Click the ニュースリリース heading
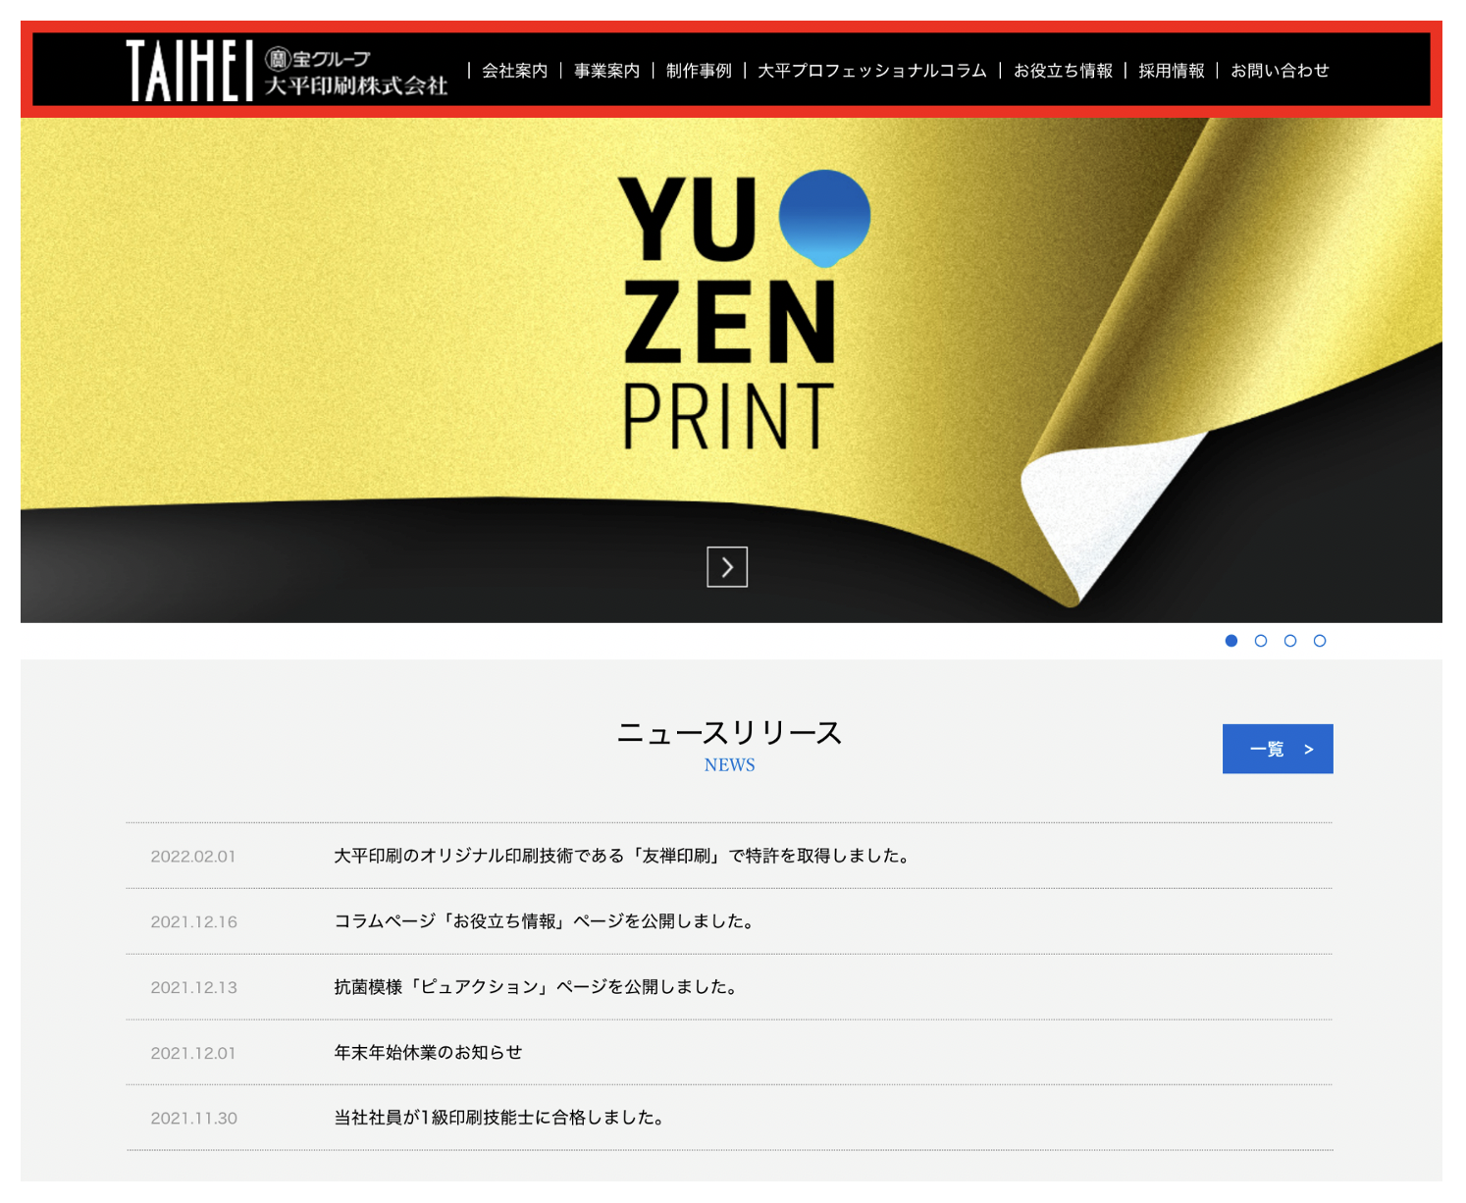The width and height of the screenshot is (1466, 1203). point(729,733)
